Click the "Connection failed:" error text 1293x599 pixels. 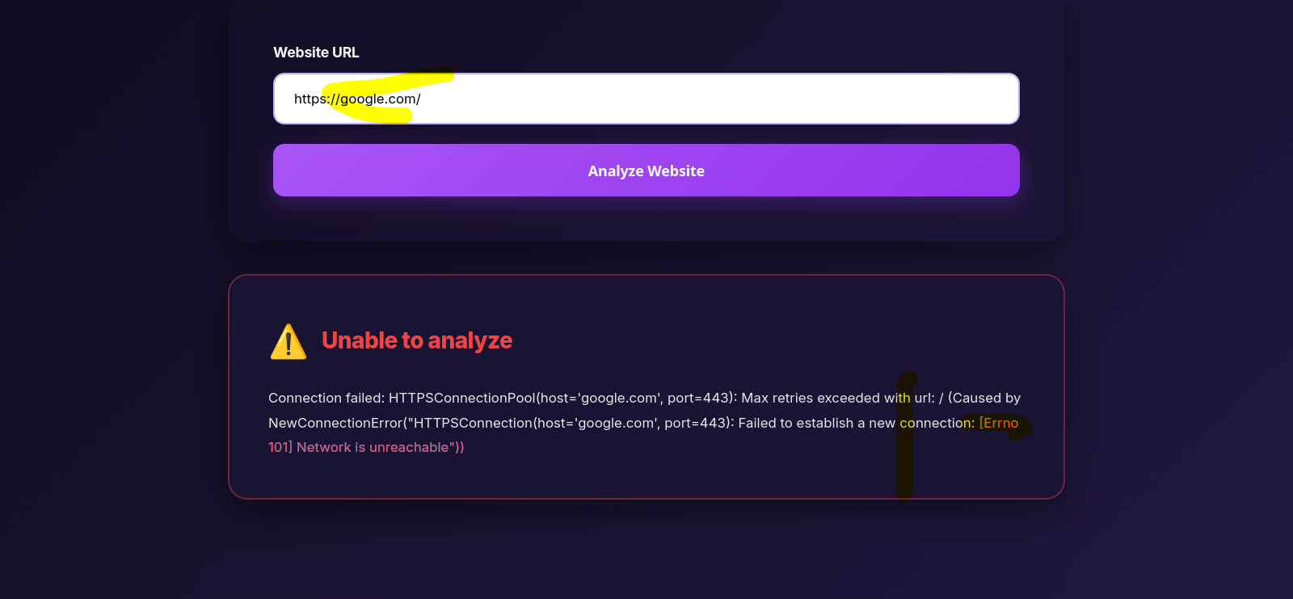[326, 398]
